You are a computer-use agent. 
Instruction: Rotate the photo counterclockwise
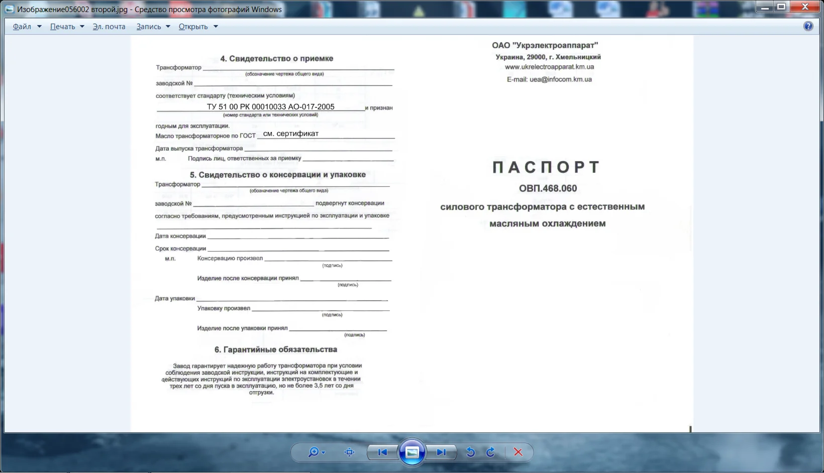click(x=470, y=452)
